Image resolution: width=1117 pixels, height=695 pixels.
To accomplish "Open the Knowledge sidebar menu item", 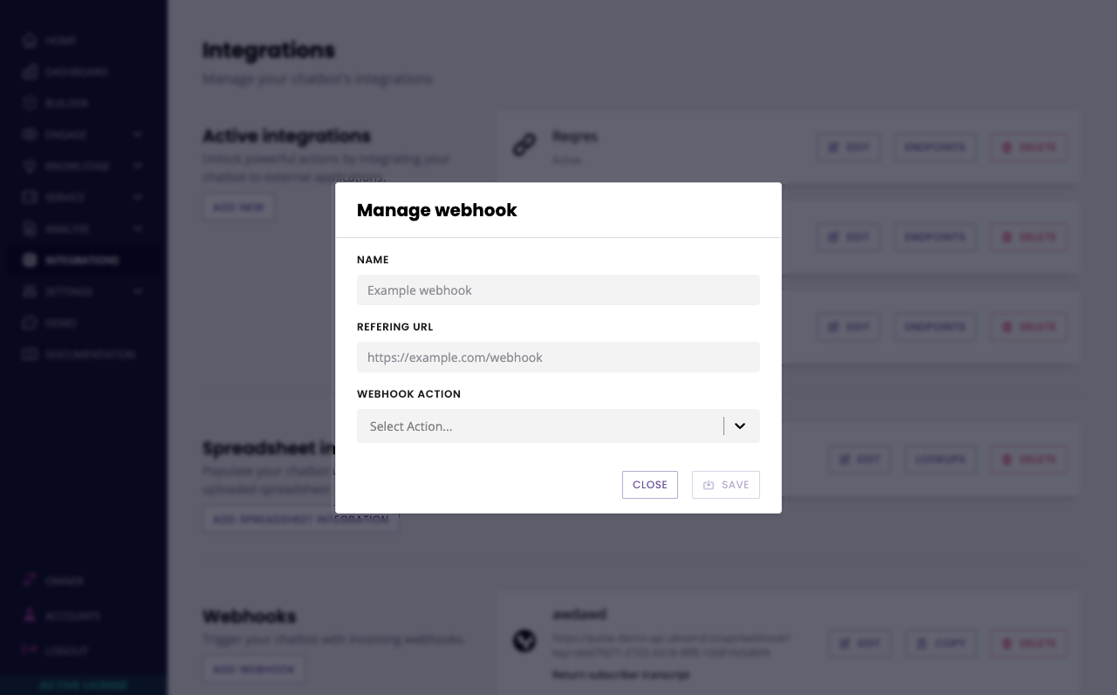I will click(77, 167).
